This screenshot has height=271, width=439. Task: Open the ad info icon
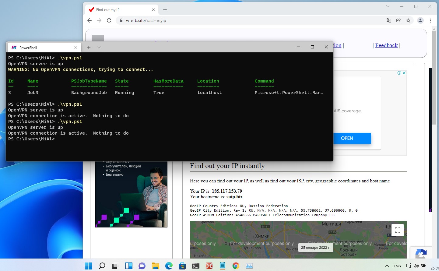[x=399, y=73]
